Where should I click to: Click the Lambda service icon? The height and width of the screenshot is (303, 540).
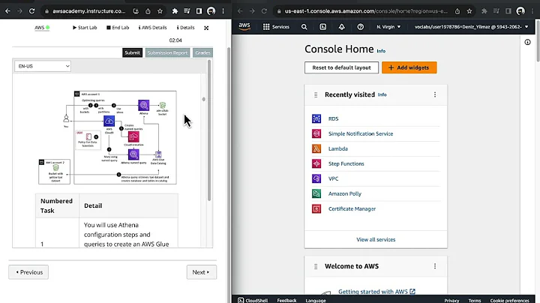point(316,148)
